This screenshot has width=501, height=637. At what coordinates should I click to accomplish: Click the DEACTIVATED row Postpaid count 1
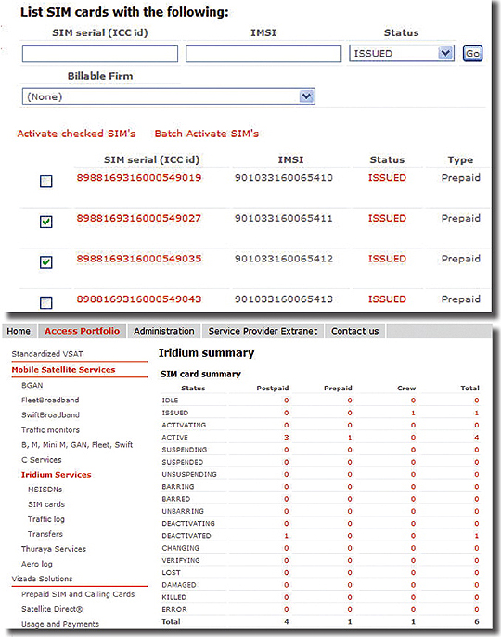[x=287, y=536]
